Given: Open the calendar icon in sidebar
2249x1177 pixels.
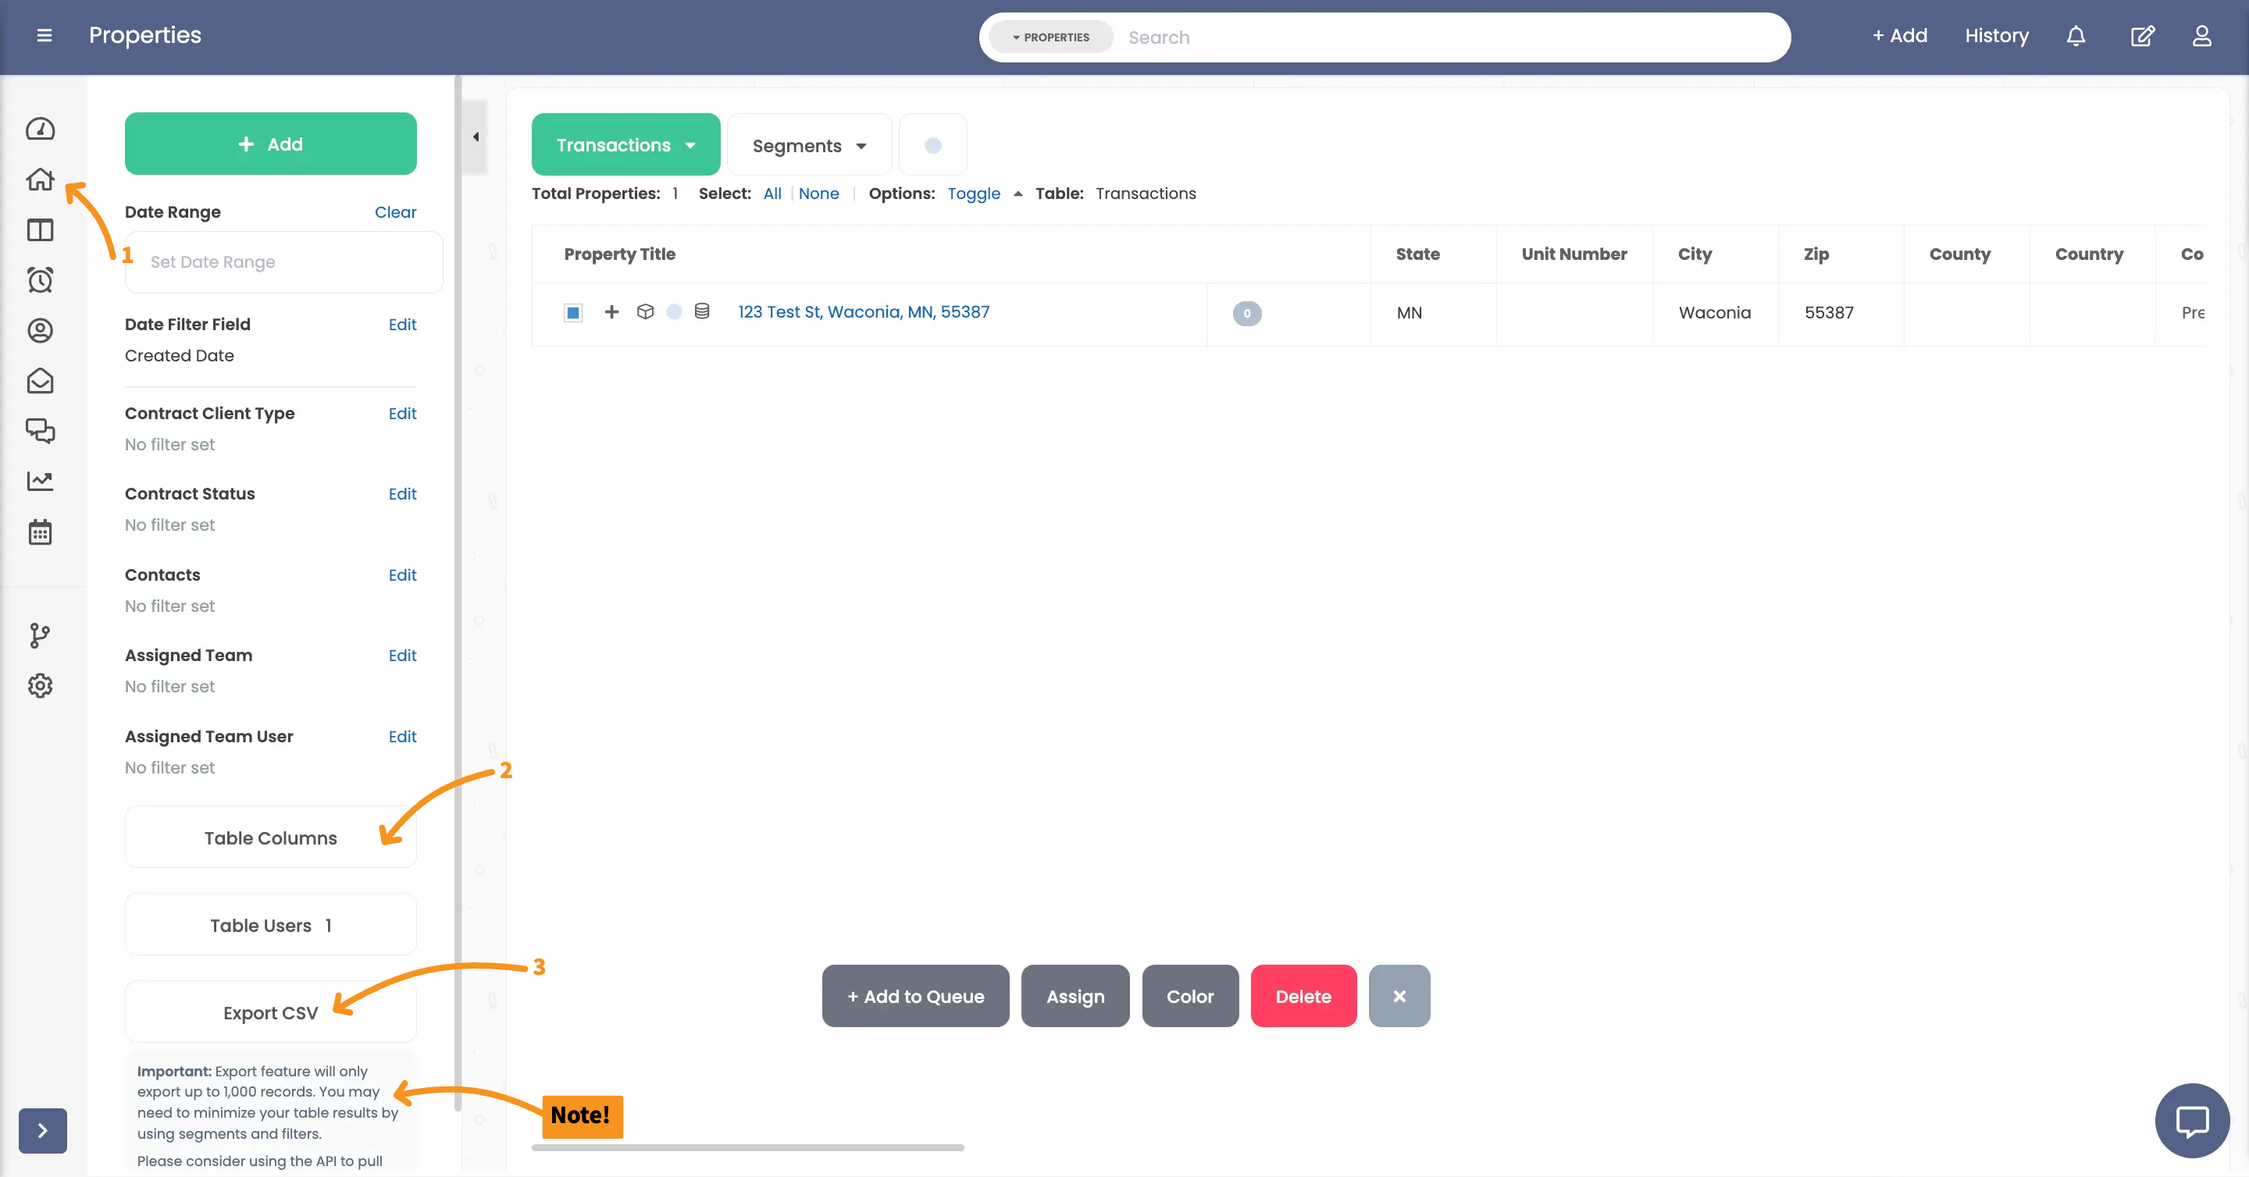Looking at the screenshot, I should click(40, 532).
